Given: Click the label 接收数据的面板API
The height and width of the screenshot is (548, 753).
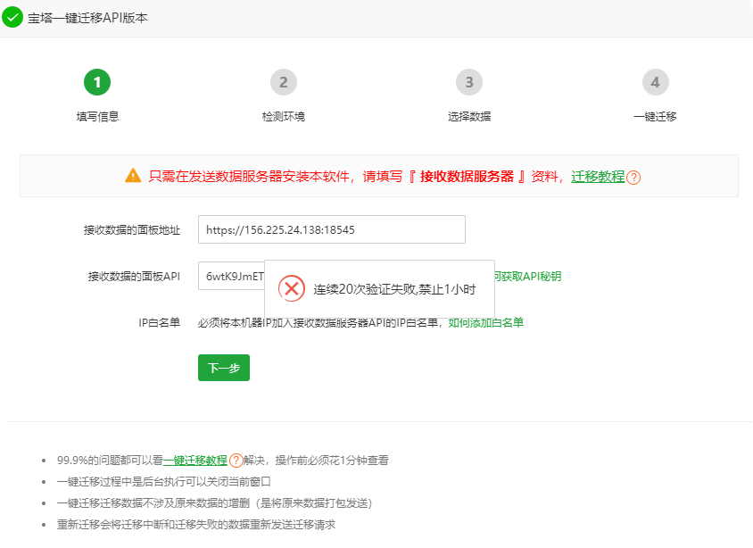Looking at the screenshot, I should (134, 276).
